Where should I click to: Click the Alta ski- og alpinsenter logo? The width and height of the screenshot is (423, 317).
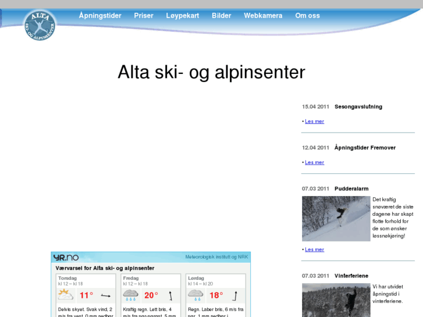(x=40, y=25)
